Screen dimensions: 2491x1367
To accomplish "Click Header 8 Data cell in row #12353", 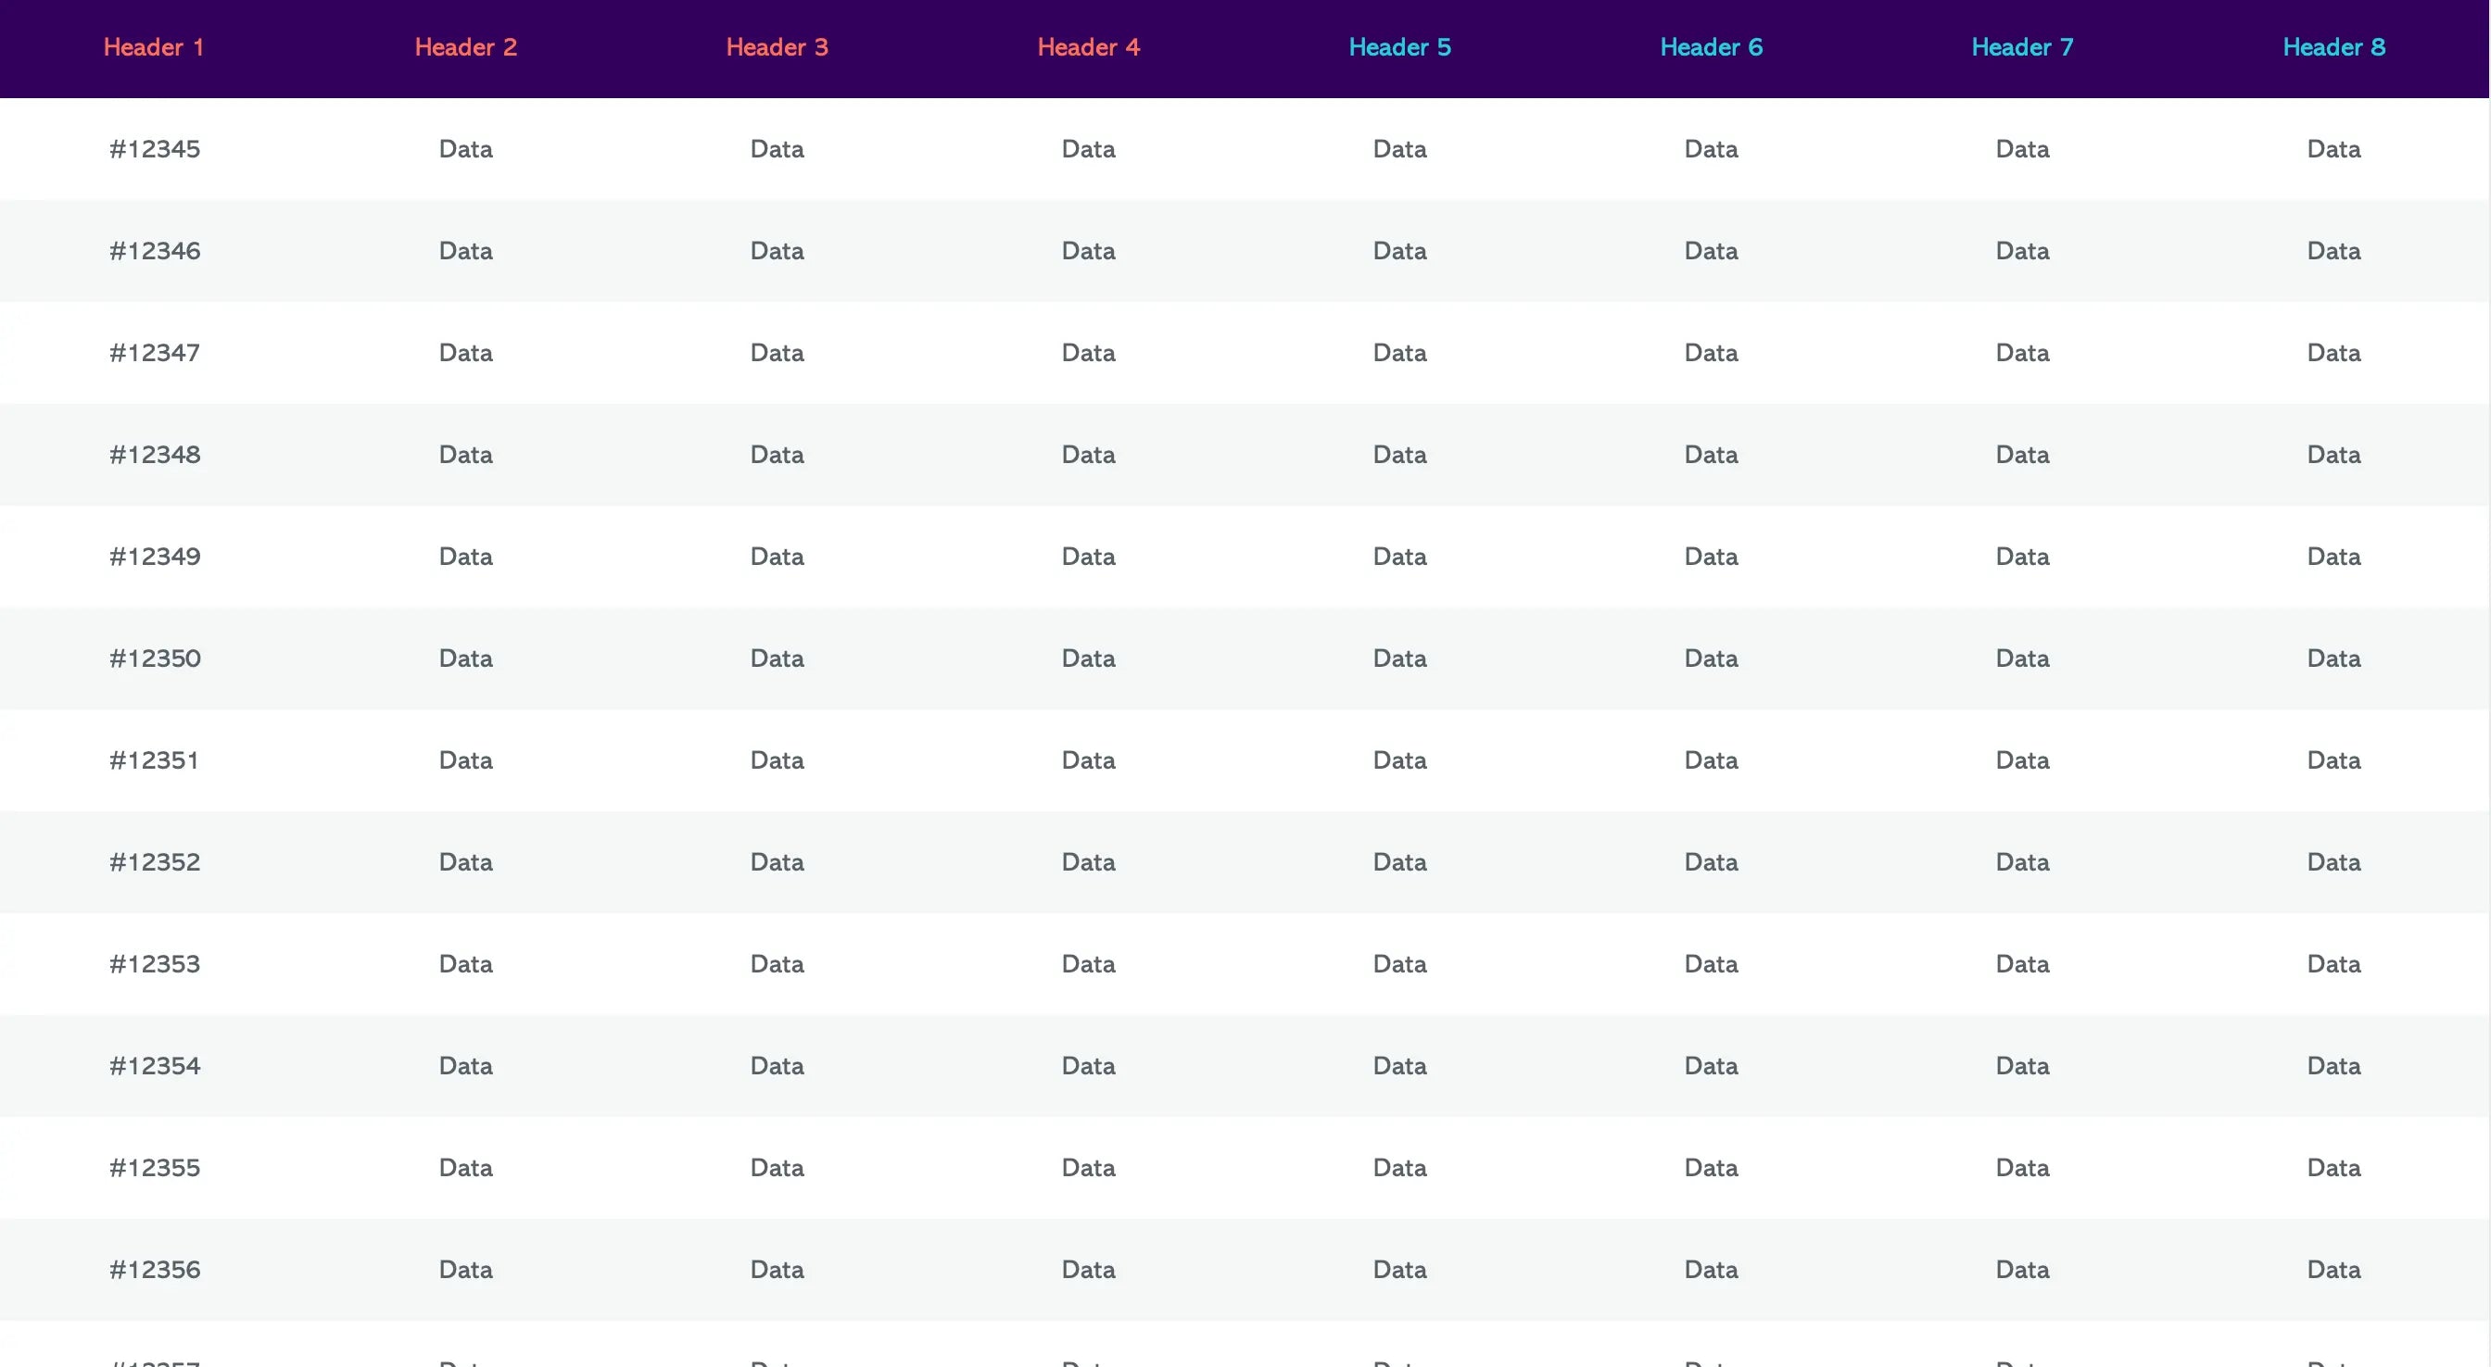I will 2333,964.
